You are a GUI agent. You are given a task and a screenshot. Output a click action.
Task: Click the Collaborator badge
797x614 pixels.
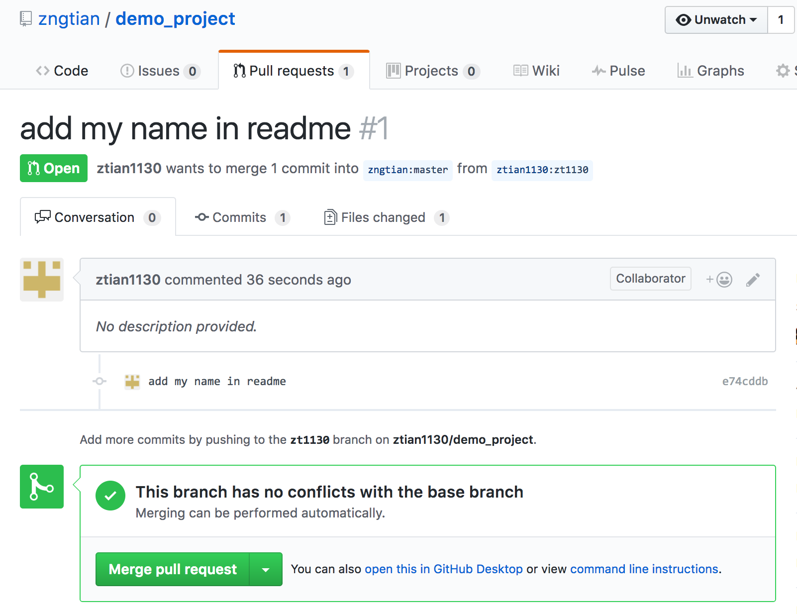click(x=651, y=279)
